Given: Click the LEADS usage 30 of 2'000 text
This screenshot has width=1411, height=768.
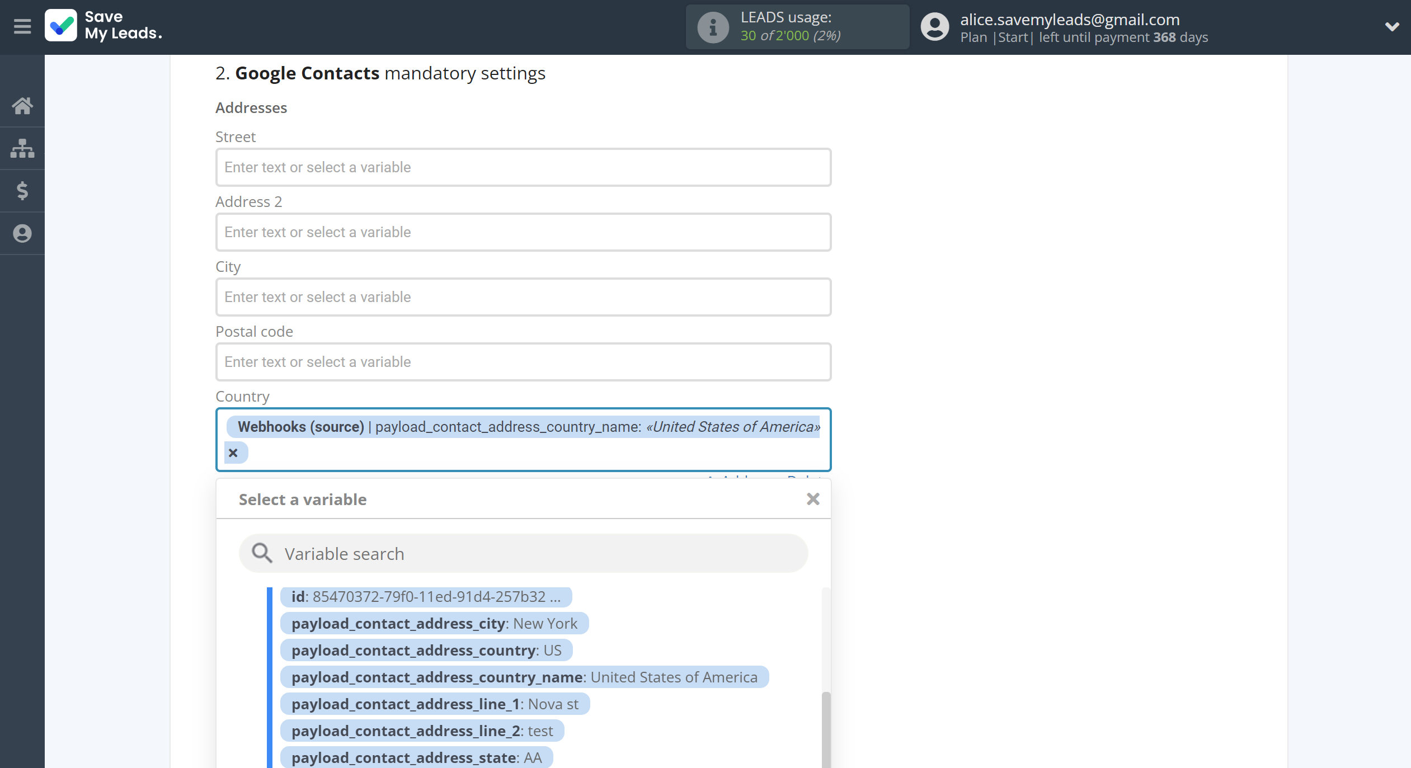Looking at the screenshot, I should pos(791,36).
